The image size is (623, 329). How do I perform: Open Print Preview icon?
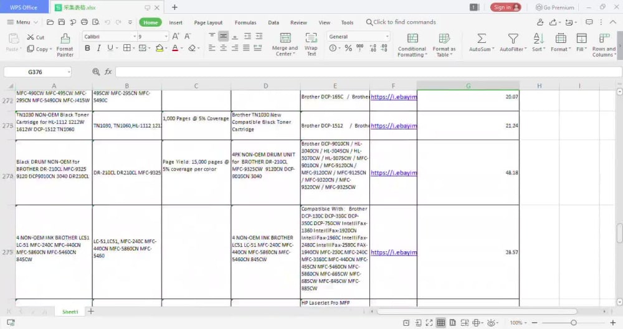(x=96, y=22)
